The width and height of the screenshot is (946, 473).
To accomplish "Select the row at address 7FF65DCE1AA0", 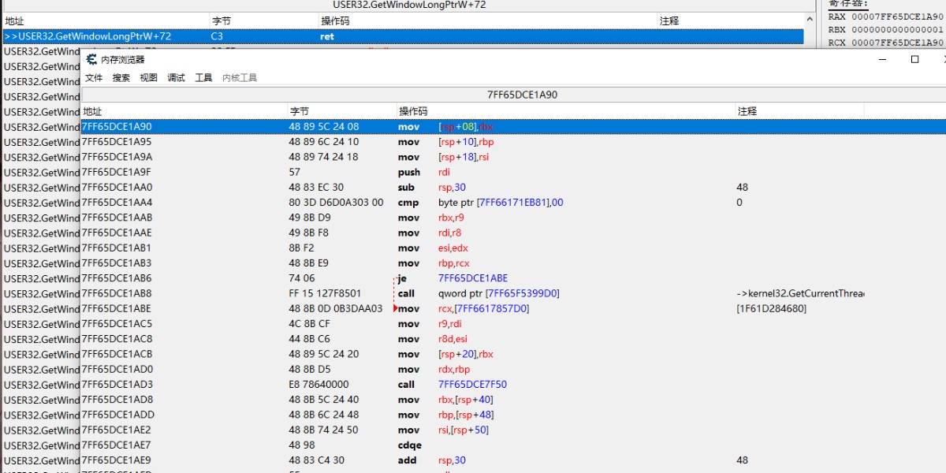I will (514, 188).
